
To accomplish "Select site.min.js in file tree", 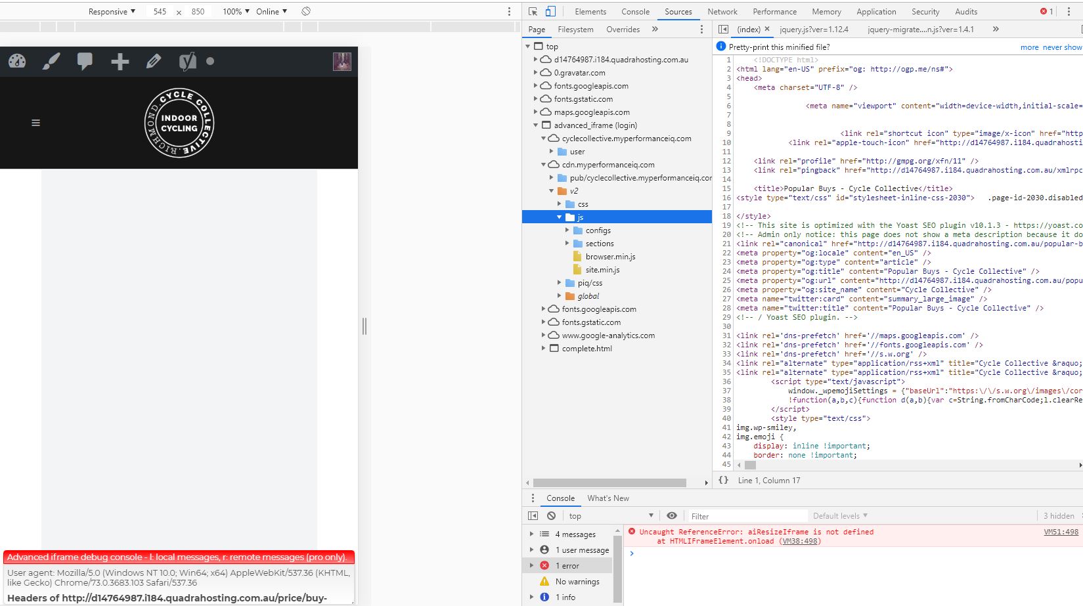I will click(602, 270).
